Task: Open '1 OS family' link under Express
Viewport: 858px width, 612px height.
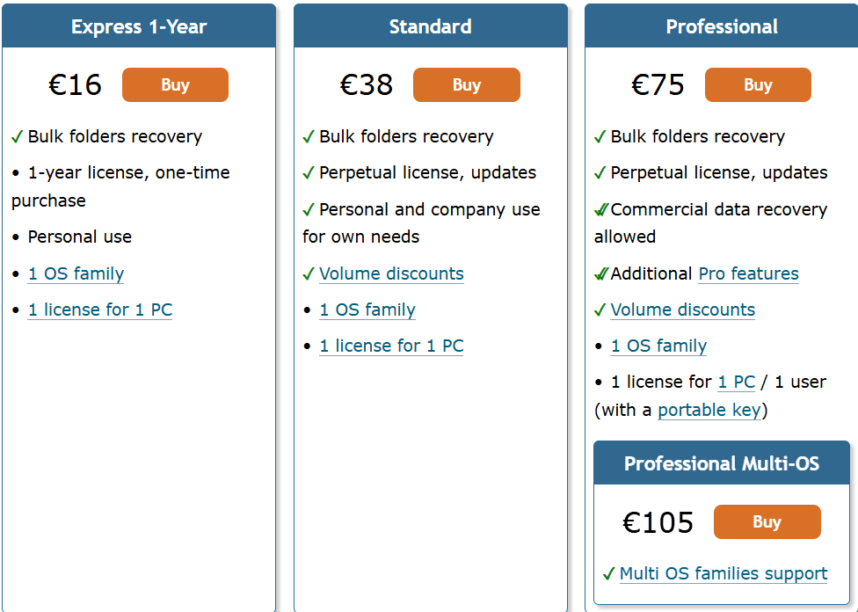Action: coord(76,273)
